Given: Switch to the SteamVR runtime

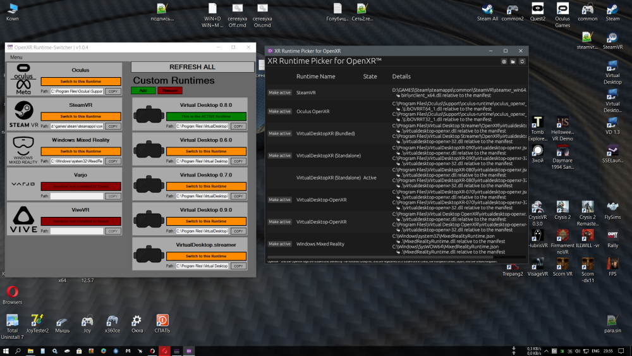Looking at the screenshot, I should (x=81, y=116).
